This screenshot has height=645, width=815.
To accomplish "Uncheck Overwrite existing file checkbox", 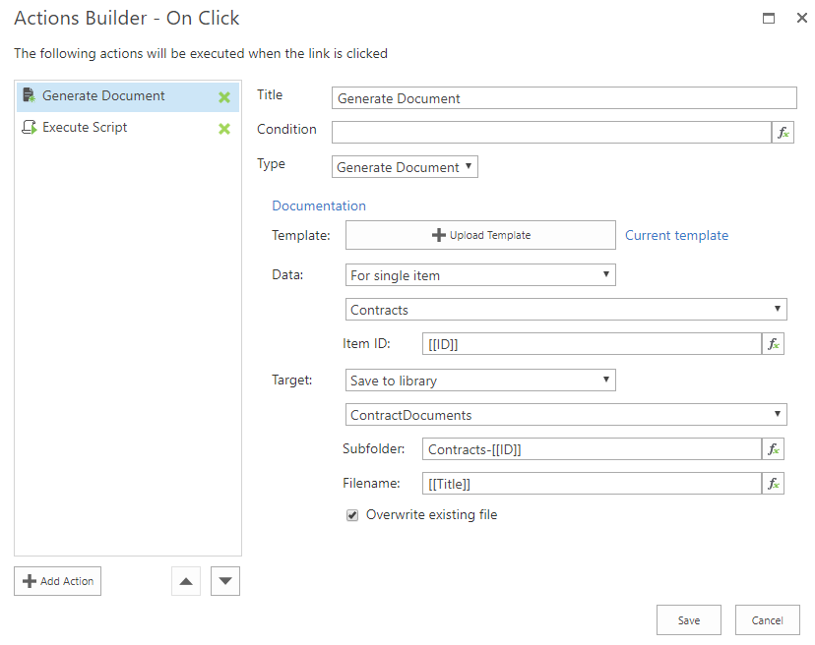I will point(352,515).
